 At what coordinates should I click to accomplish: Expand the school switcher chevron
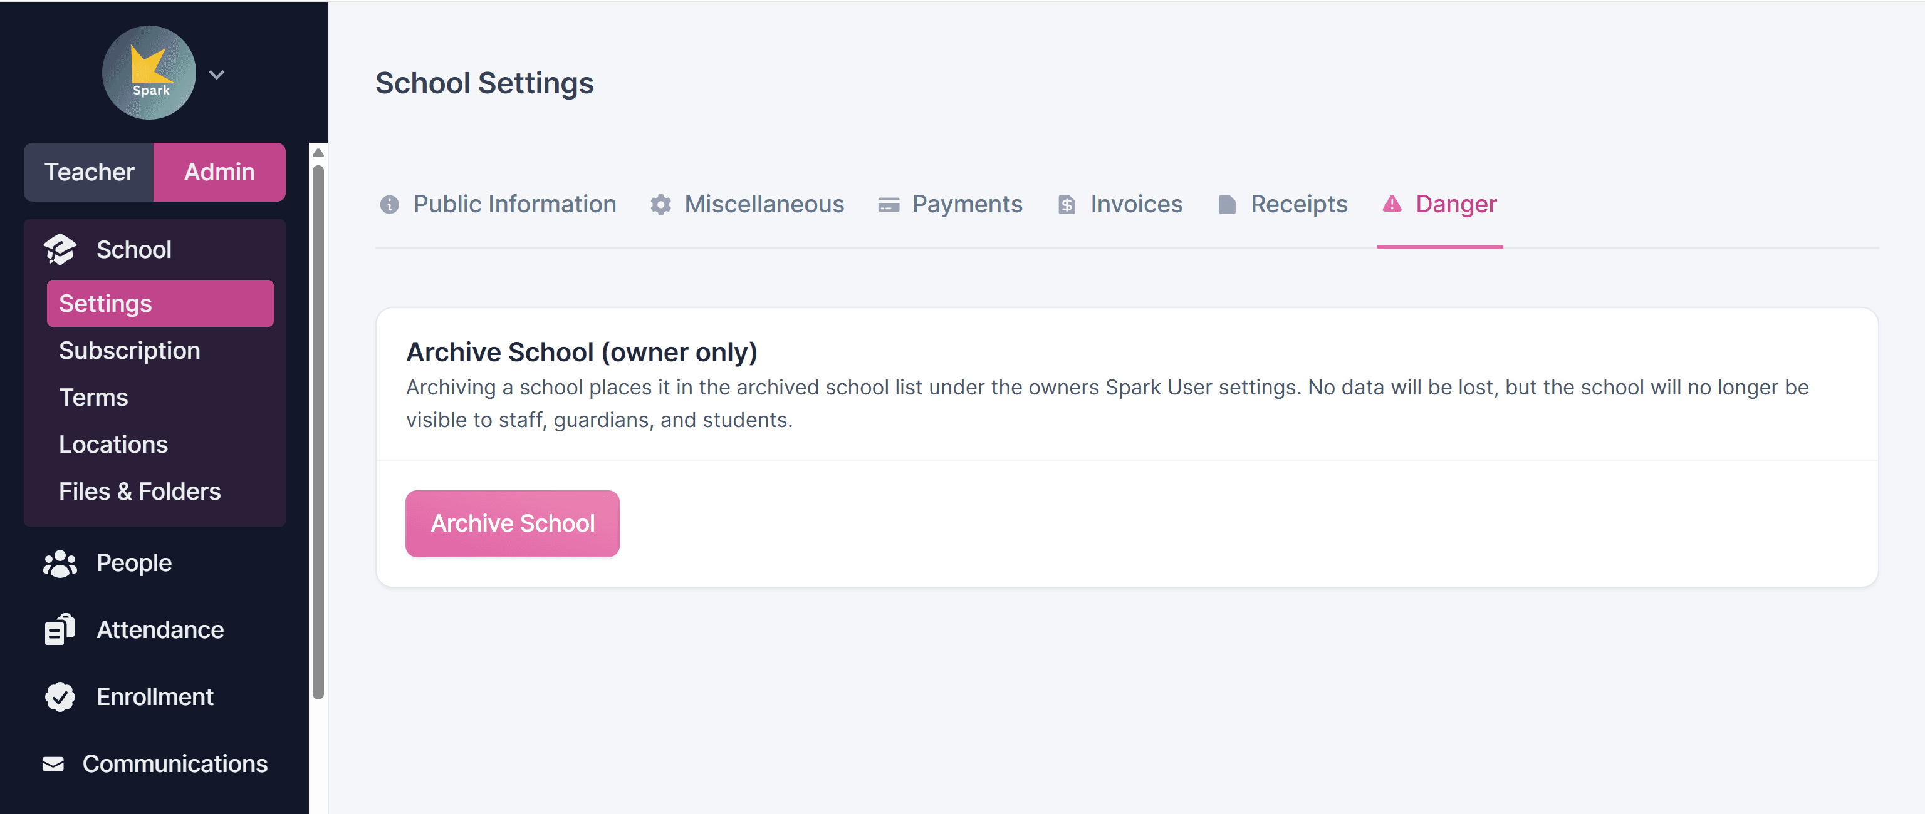click(217, 74)
